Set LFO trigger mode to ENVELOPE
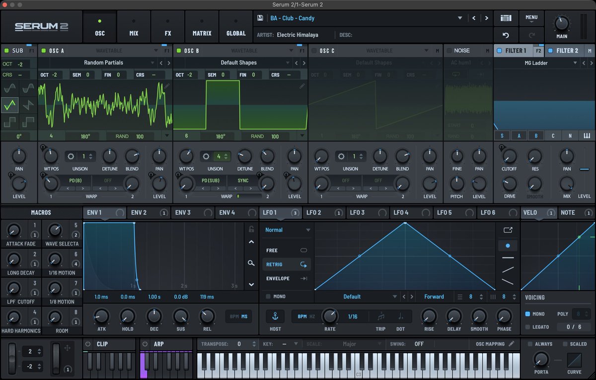 (287, 279)
